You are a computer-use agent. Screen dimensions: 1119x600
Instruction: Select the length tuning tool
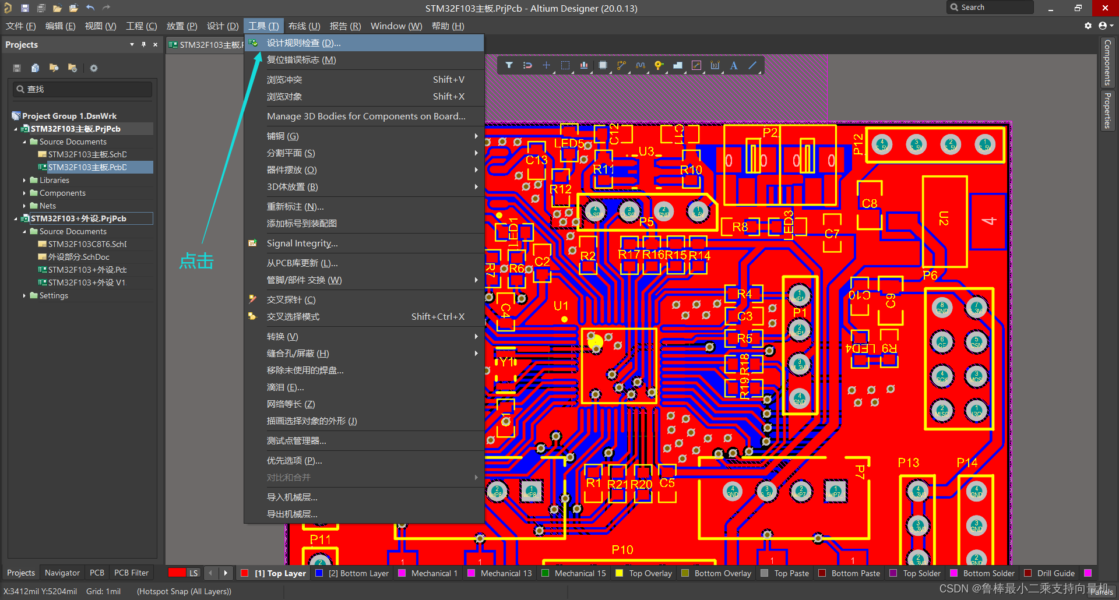640,65
